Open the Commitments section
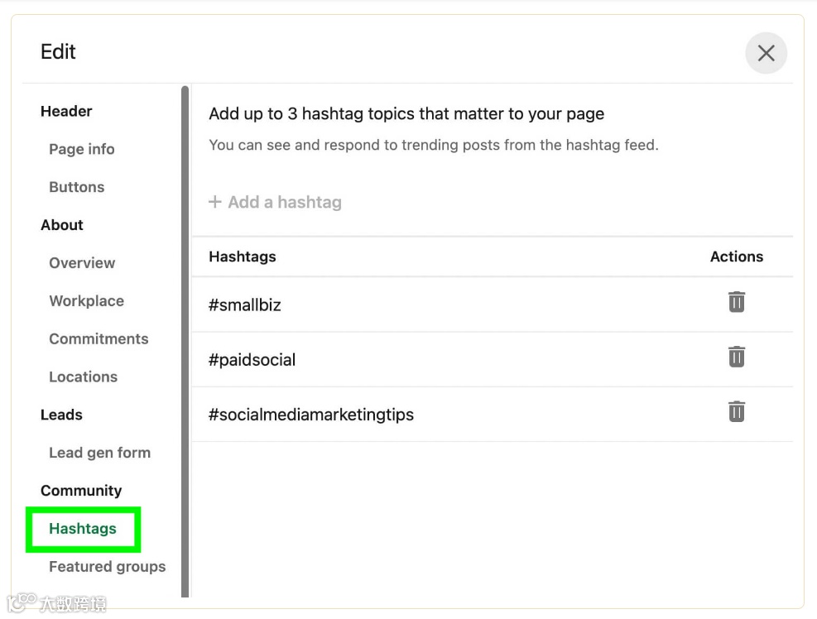The image size is (817, 619). point(99,339)
